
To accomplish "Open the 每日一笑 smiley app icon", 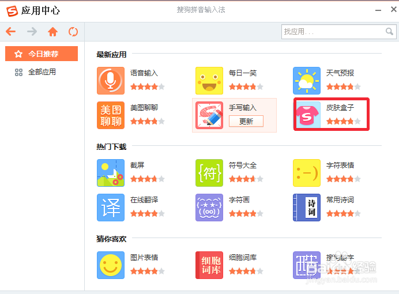I will point(209,81).
